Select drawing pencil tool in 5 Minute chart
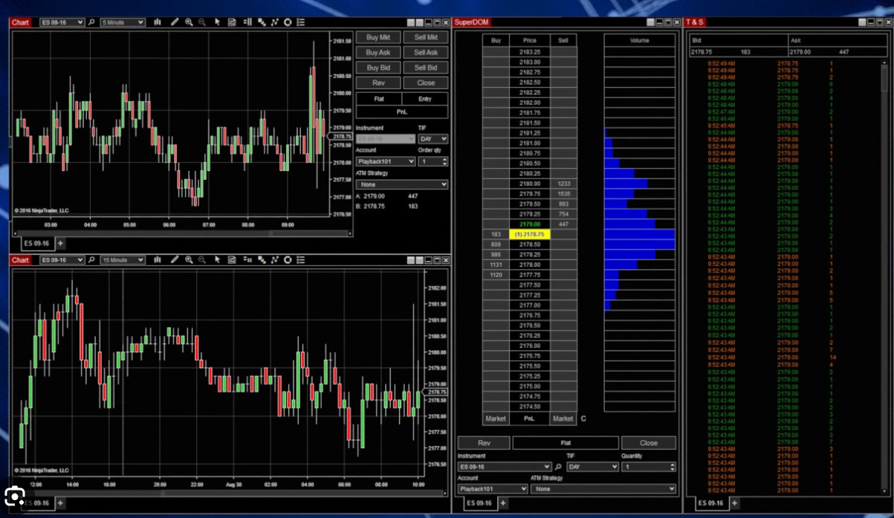 coord(175,22)
